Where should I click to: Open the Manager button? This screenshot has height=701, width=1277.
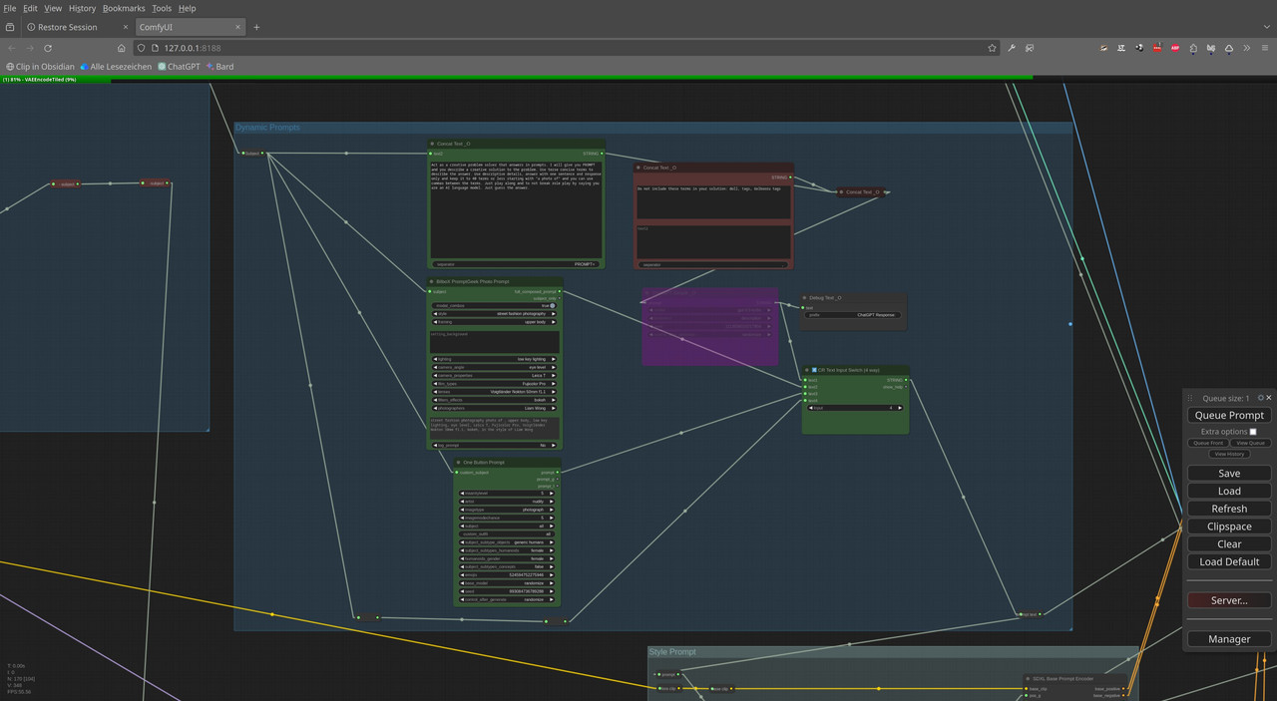[x=1229, y=639]
